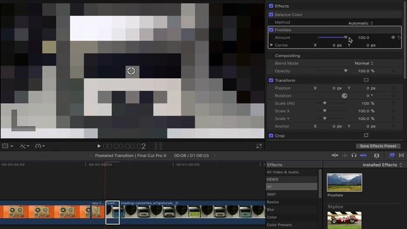The height and width of the screenshot is (229, 407).
Task: Click the Pixellate Amount slider handle
Action: (x=345, y=38)
